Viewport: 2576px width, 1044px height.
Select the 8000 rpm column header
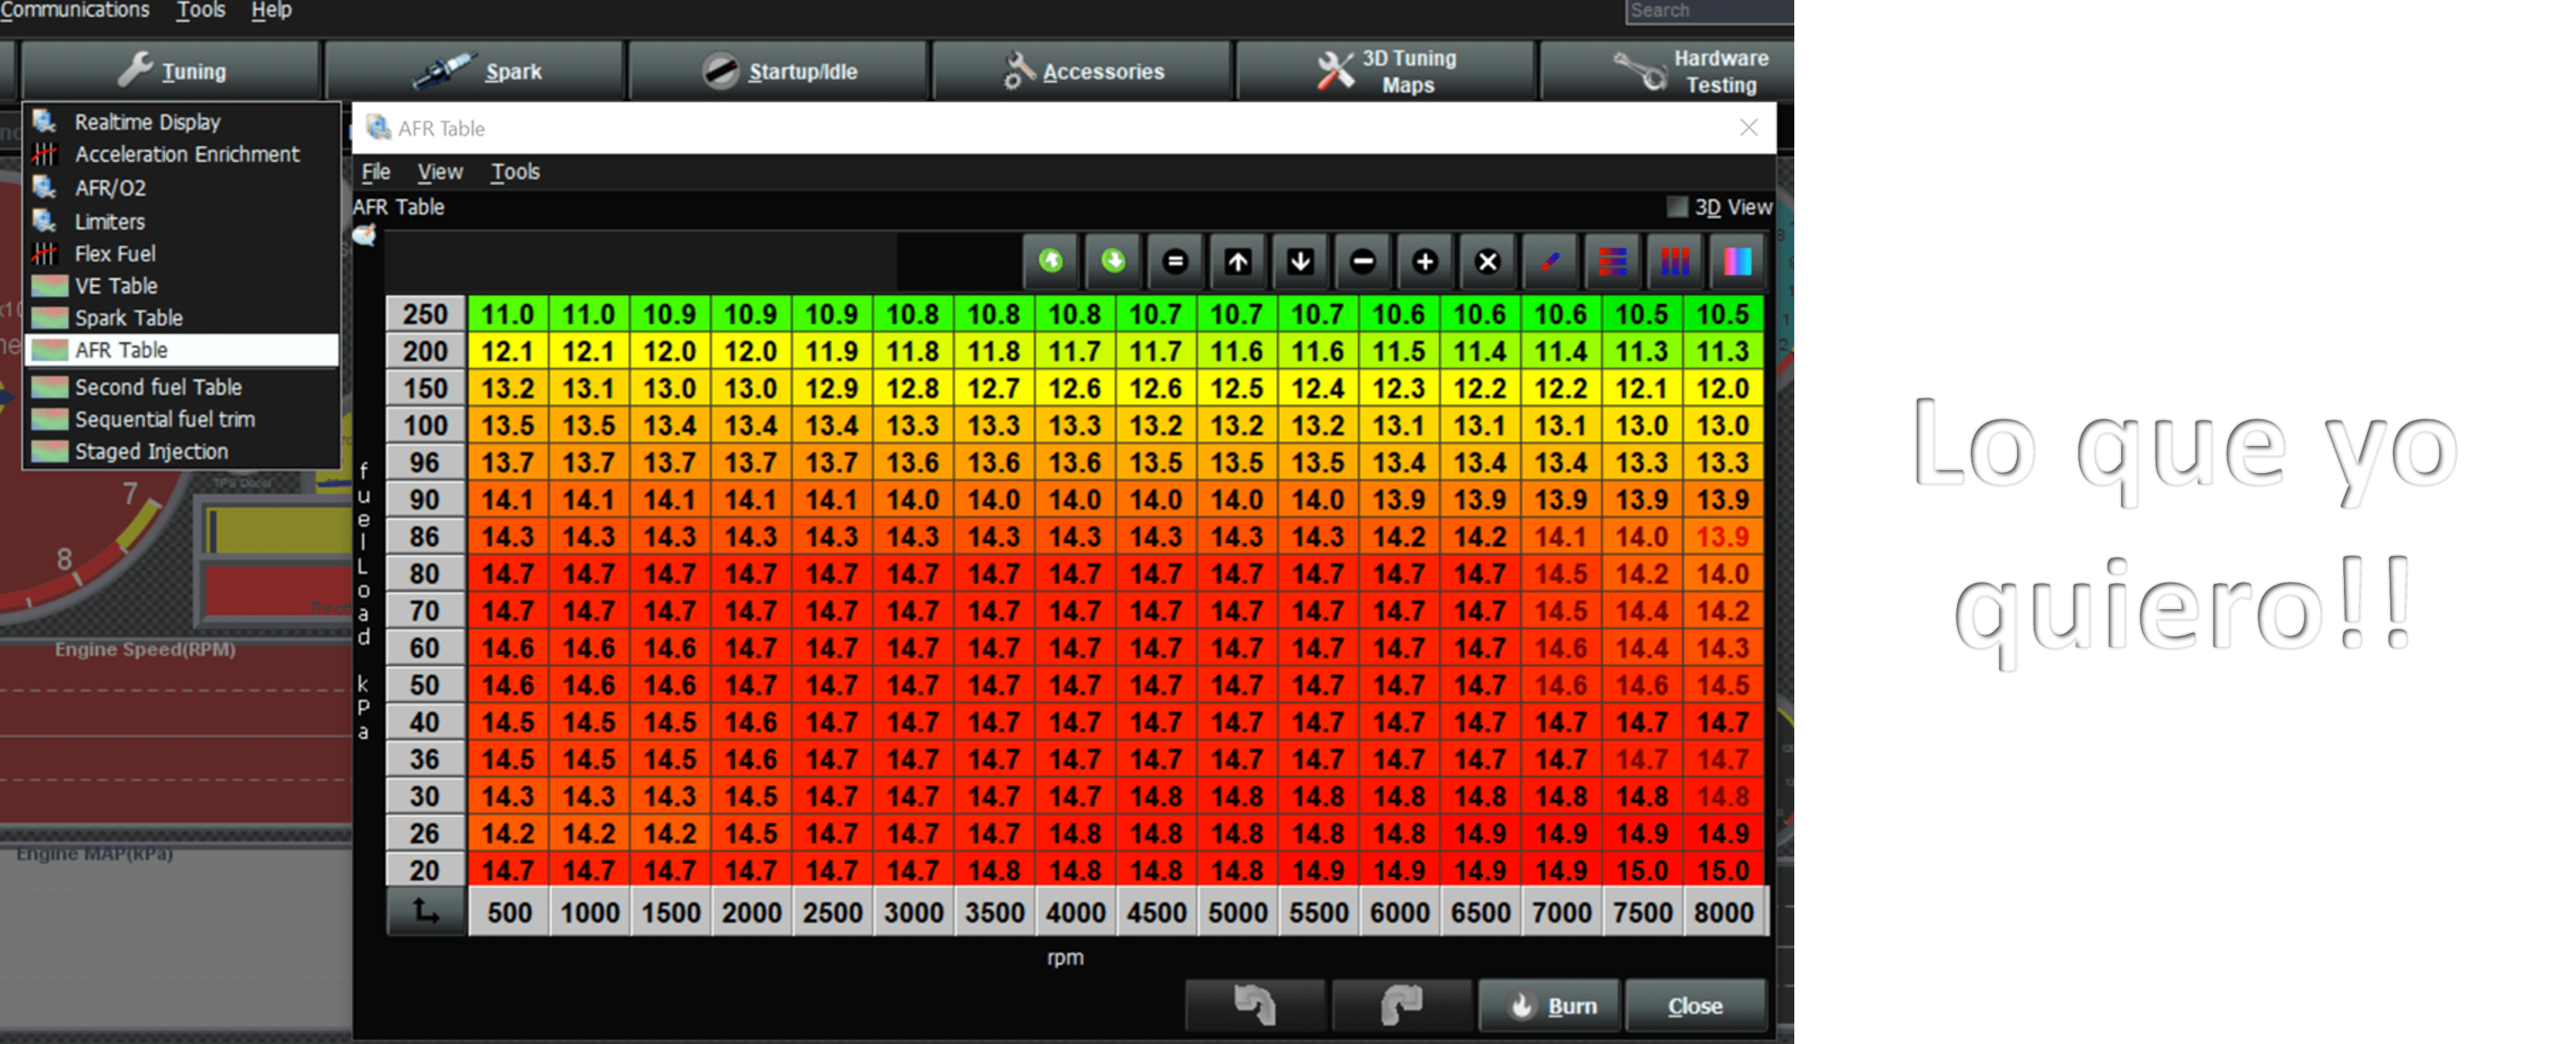tap(1723, 911)
